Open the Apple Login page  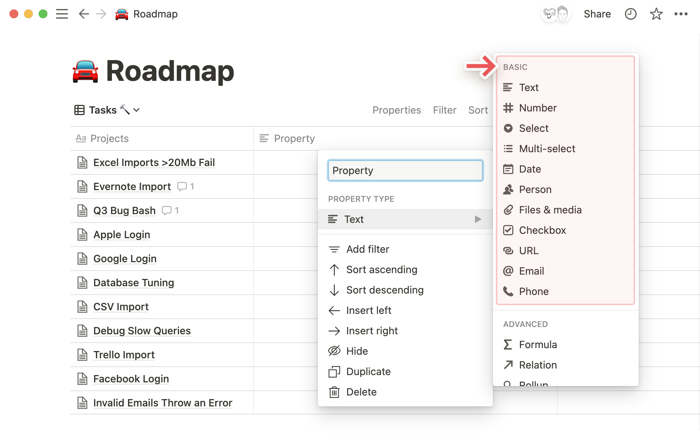121,235
